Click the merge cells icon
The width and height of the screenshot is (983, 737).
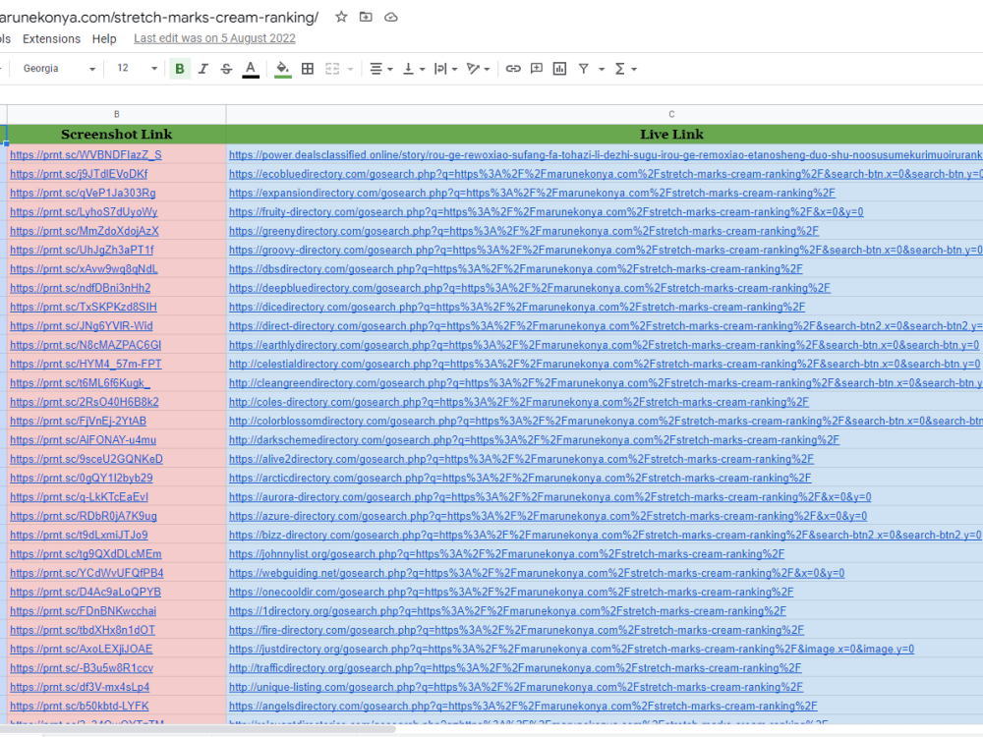[332, 69]
